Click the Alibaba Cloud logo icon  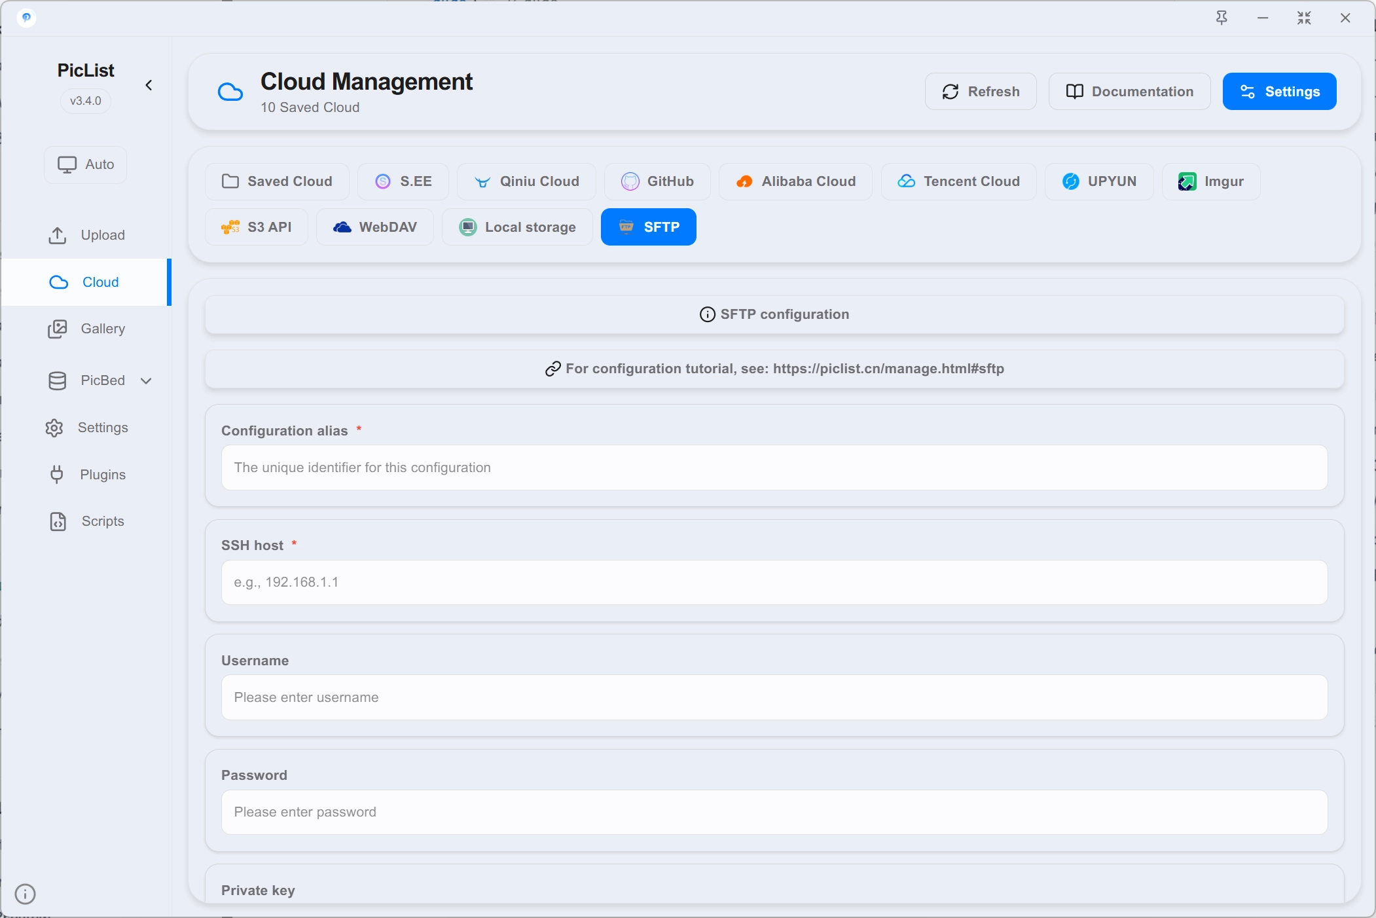(744, 181)
